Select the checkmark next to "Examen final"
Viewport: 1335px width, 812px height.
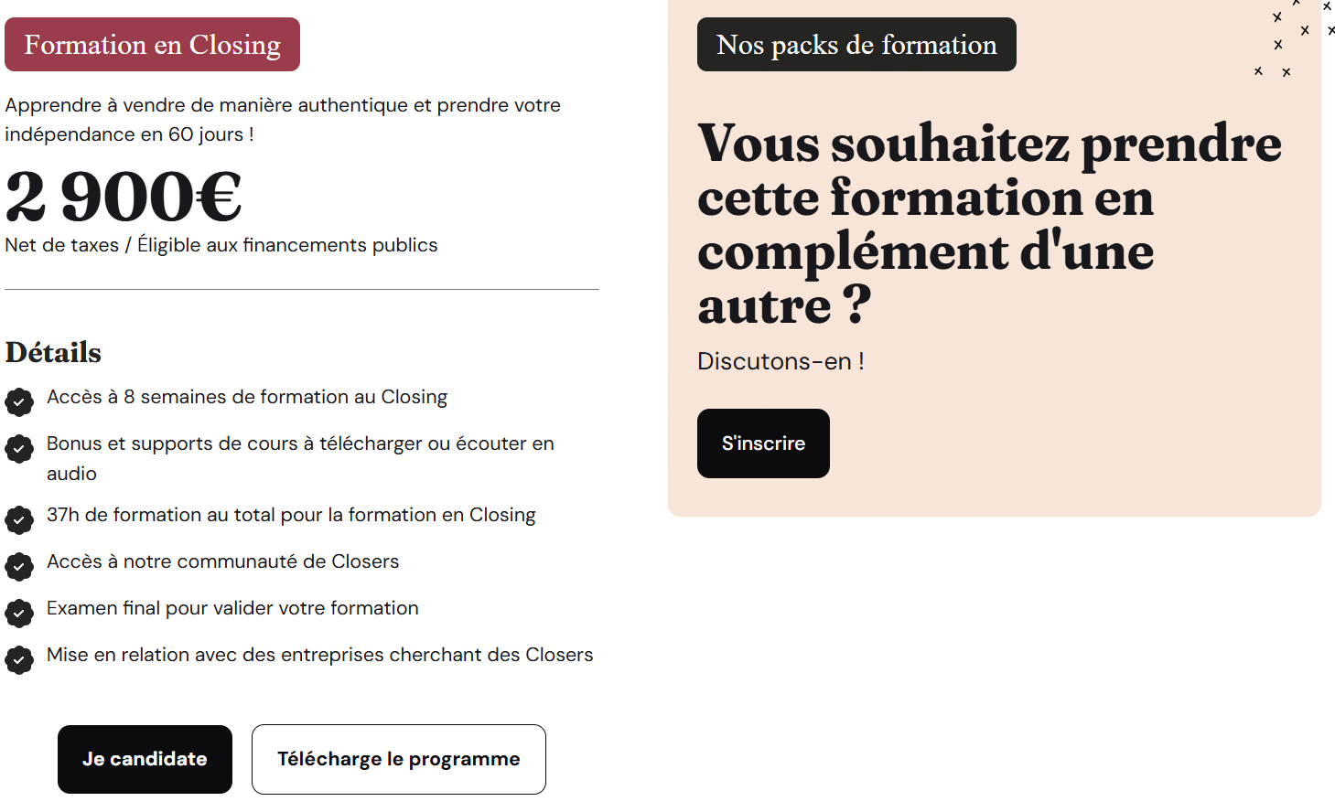point(19,614)
